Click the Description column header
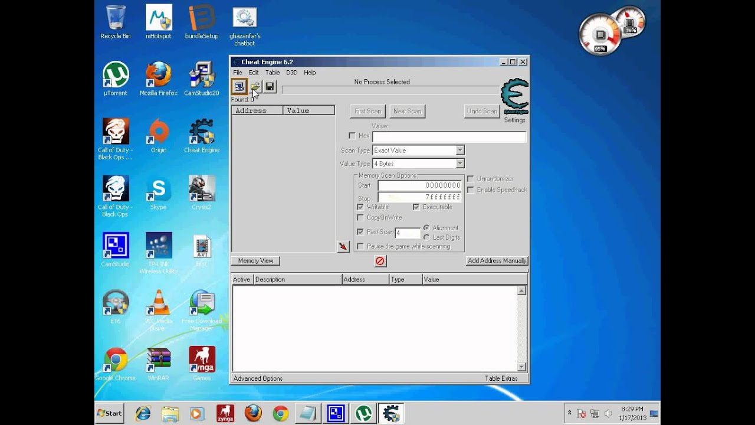 pyautogui.click(x=298, y=279)
